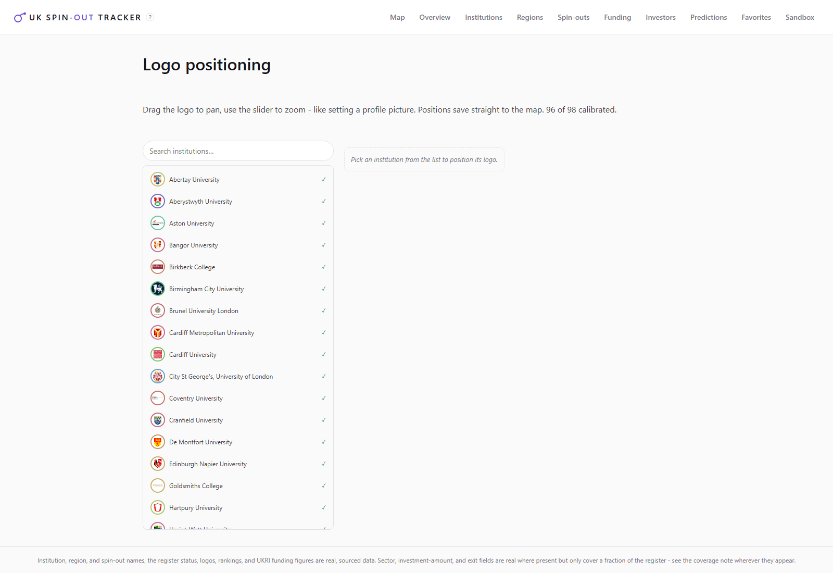Viewport: 833px width, 573px height.
Task: Select Edinburgh Napier University logo icon
Action: click(158, 464)
